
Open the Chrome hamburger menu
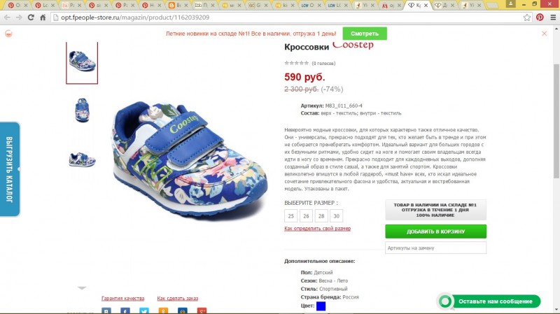(x=553, y=17)
